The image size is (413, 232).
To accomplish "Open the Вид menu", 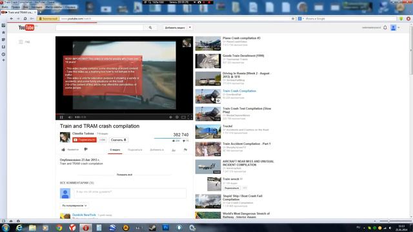I will [26, 7].
